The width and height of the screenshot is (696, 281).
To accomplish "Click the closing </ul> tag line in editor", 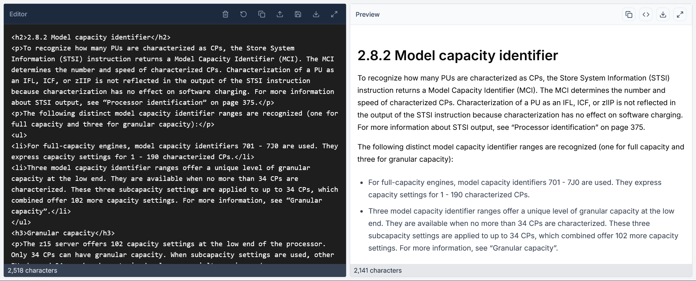I will point(21,222).
